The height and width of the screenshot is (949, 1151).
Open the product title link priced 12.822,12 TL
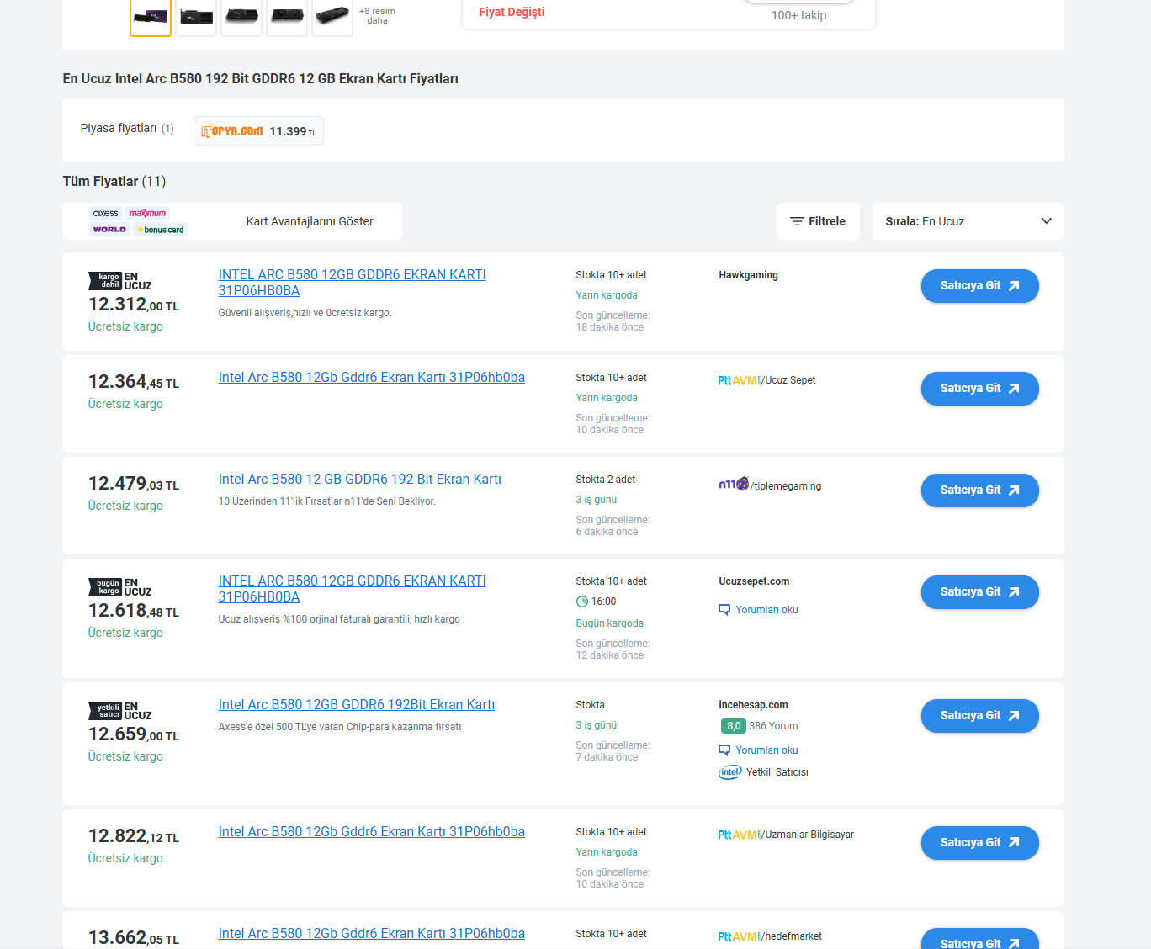372,832
